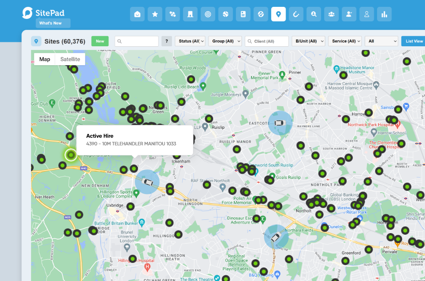The image size is (425, 281).
Task: Click the RAF Station Northolt label
Action: [210, 181]
